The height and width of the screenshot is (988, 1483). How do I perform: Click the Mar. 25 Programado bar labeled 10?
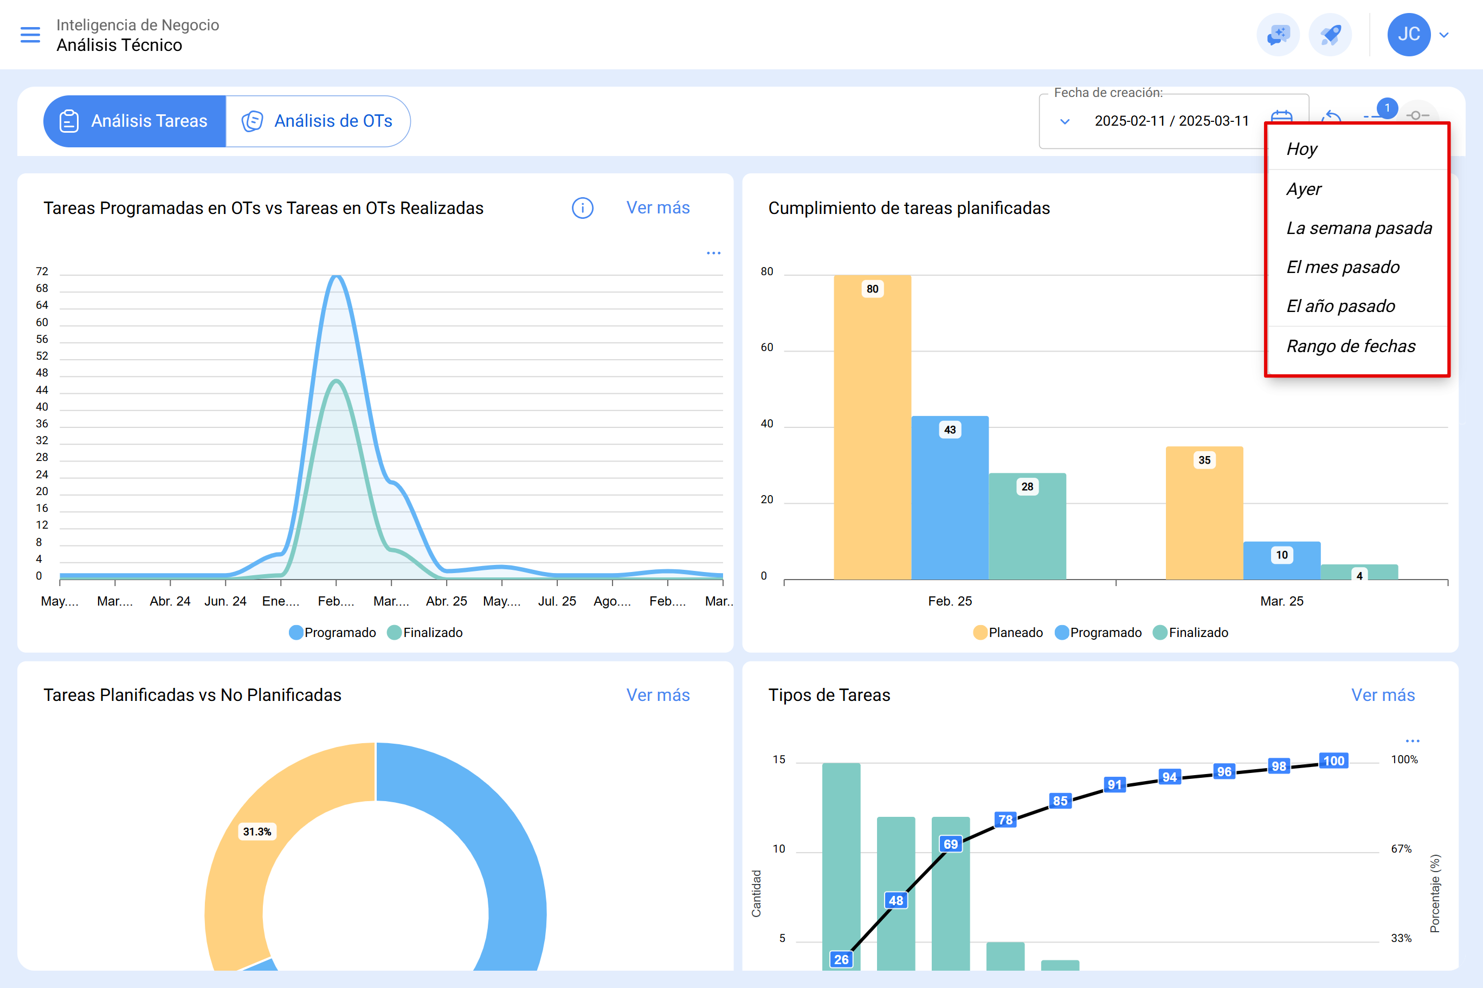pyautogui.click(x=1282, y=560)
